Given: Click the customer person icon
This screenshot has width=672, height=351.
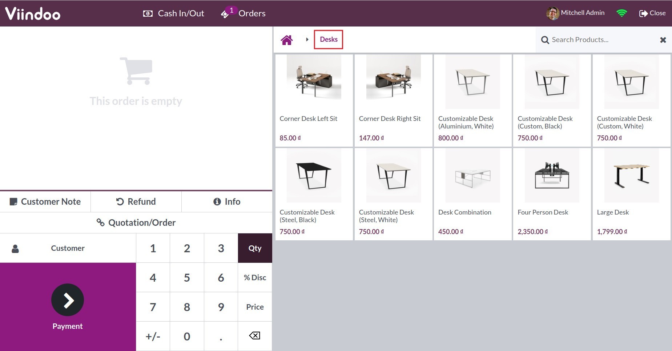Looking at the screenshot, I should coord(15,249).
